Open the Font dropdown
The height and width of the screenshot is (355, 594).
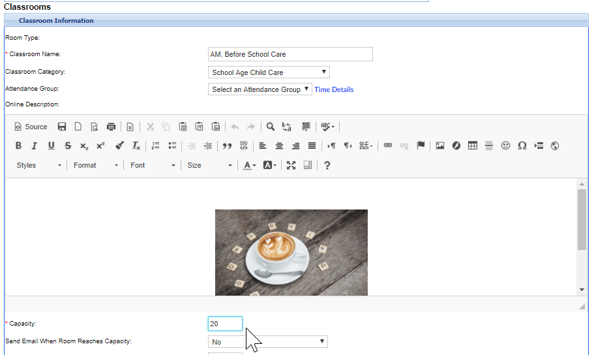point(153,165)
